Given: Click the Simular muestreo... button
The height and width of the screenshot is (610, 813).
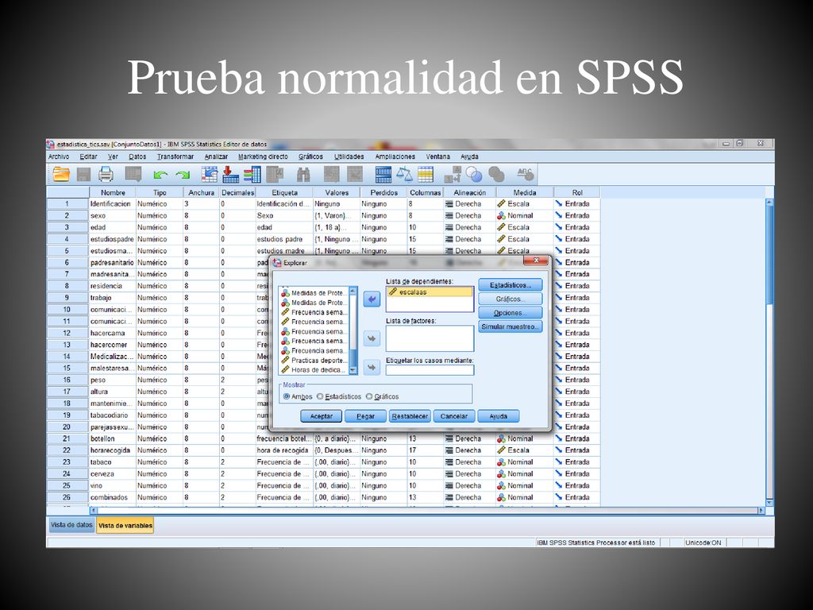Looking at the screenshot, I should tap(511, 326).
